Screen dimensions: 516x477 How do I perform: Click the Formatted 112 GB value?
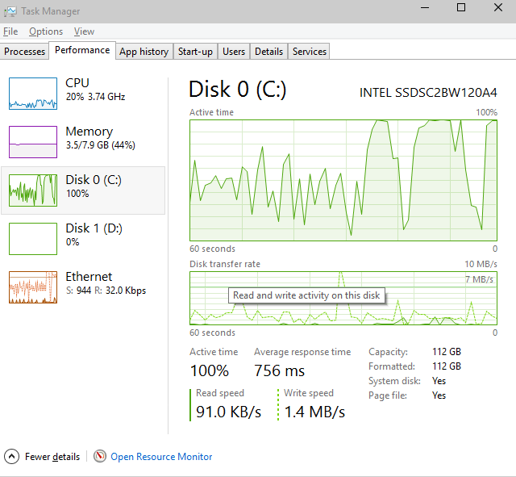click(447, 366)
